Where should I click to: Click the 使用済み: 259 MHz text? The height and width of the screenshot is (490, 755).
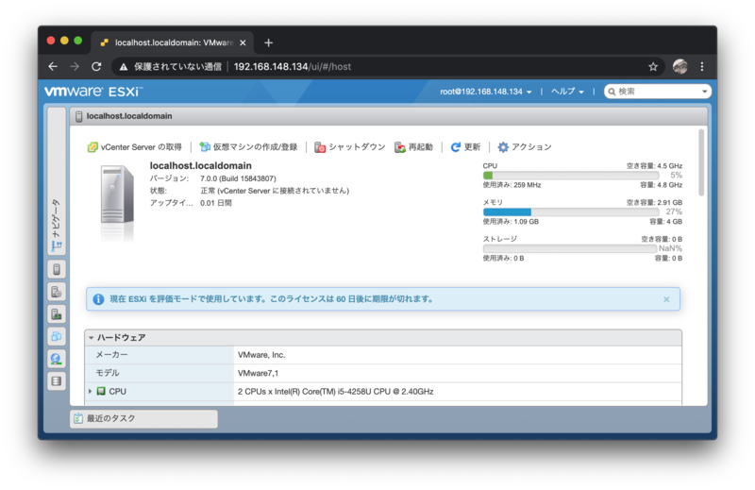(512, 185)
